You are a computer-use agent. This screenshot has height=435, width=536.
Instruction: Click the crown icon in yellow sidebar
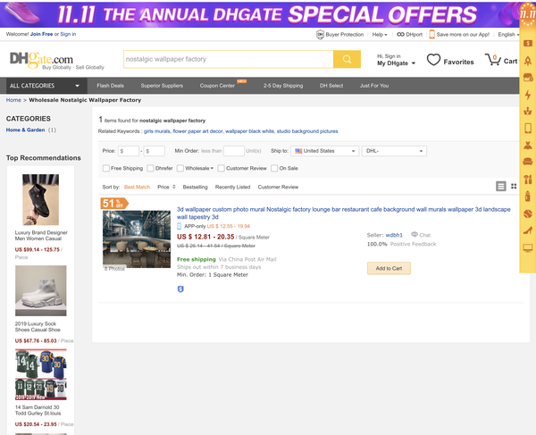[x=528, y=111]
